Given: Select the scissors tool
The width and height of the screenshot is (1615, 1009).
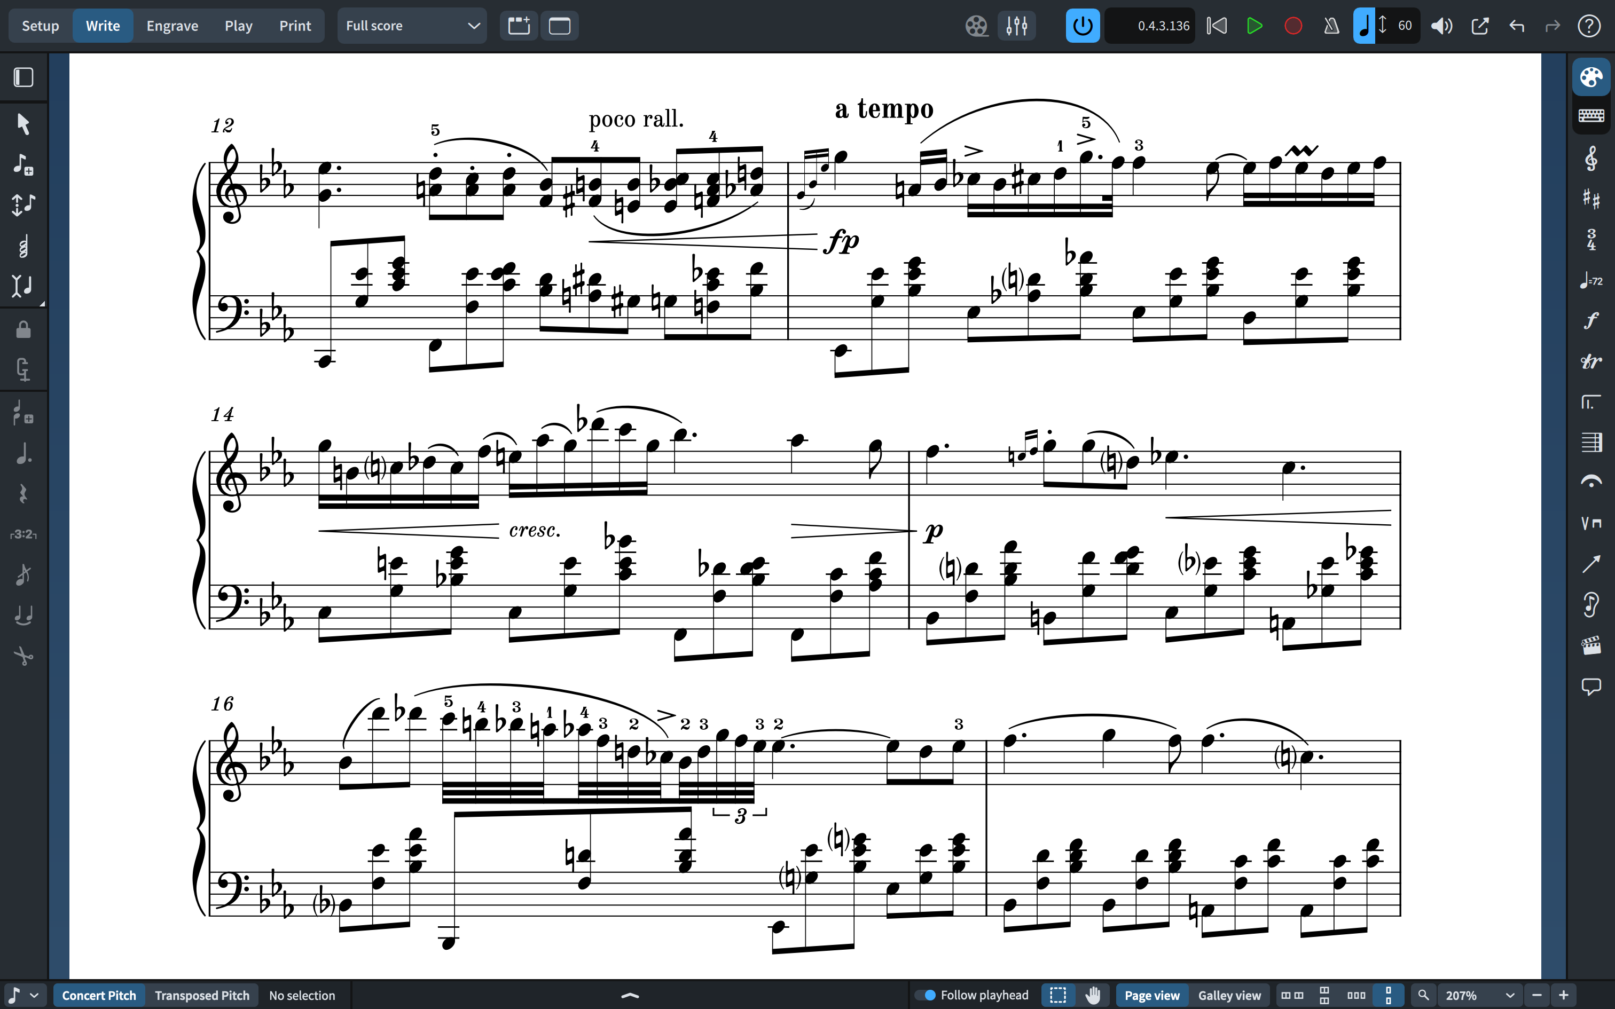Looking at the screenshot, I should pyautogui.click(x=23, y=656).
